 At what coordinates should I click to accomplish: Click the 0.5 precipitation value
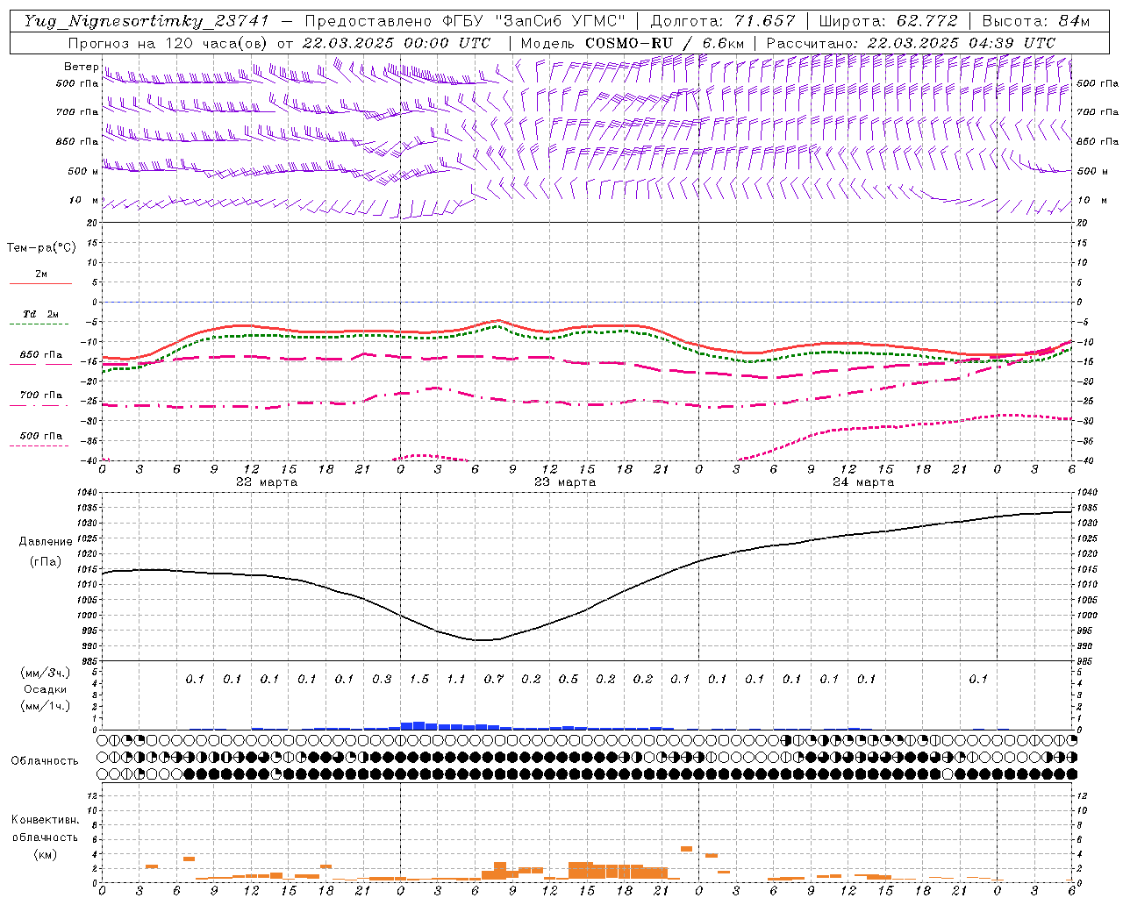click(569, 679)
